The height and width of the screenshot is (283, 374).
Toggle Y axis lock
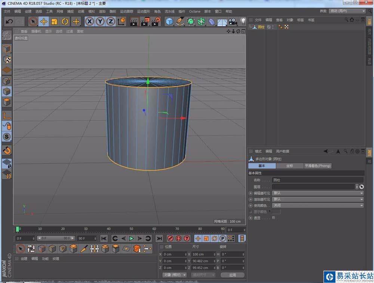[100, 22]
